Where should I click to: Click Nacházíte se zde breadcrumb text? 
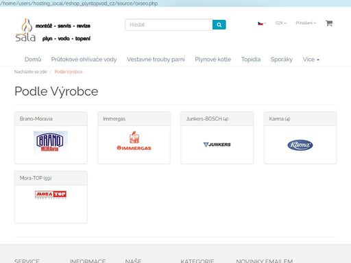click(x=31, y=72)
